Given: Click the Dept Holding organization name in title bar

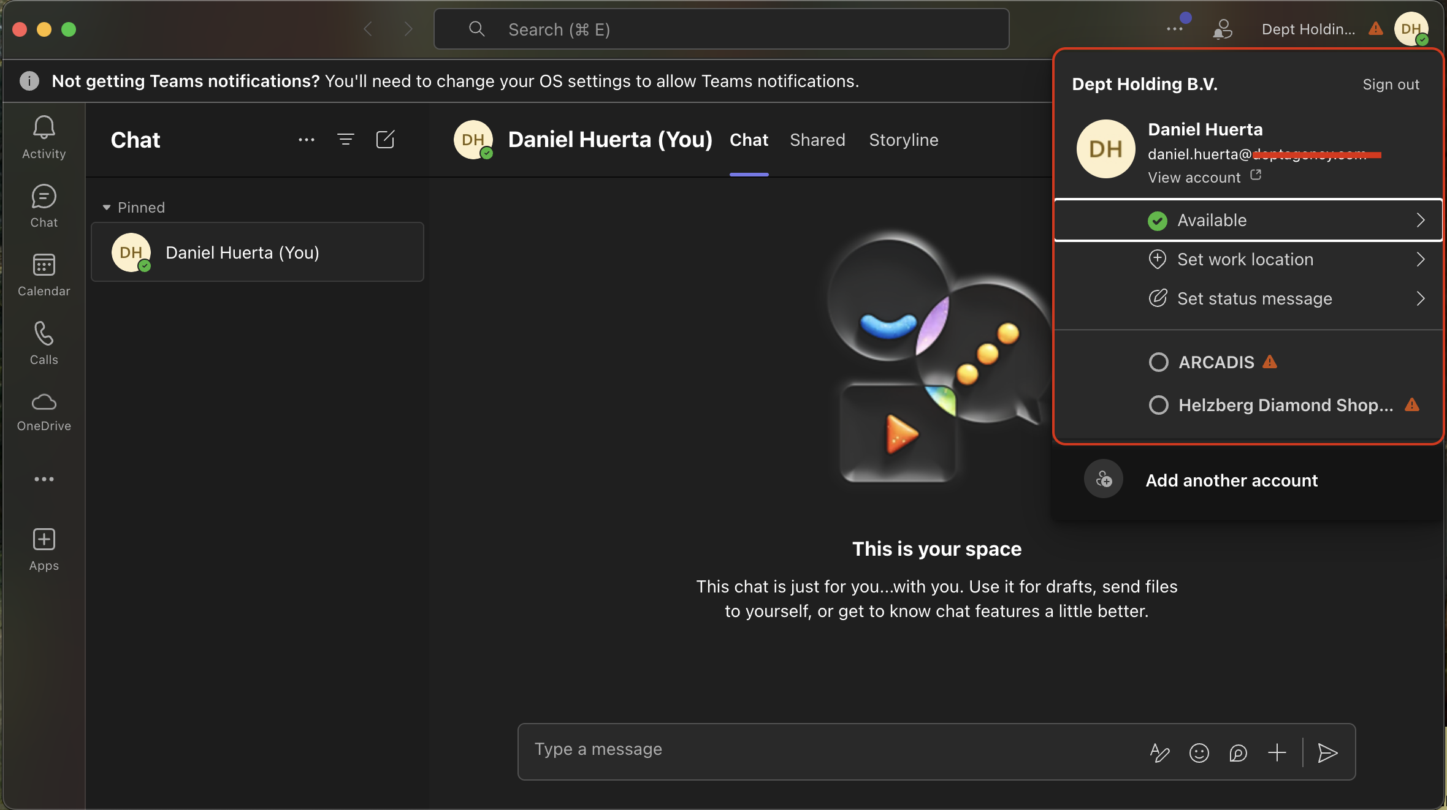Looking at the screenshot, I should 1308,29.
